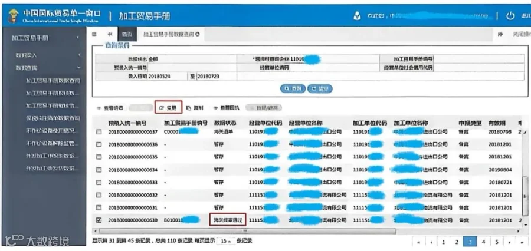Screen dimensions: 531x251
Task: Check the box for row 201800000000000634
Action: [x=99, y=170]
